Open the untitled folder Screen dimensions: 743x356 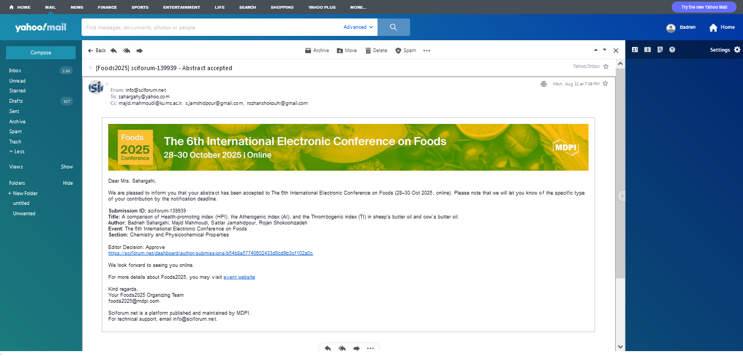21,203
